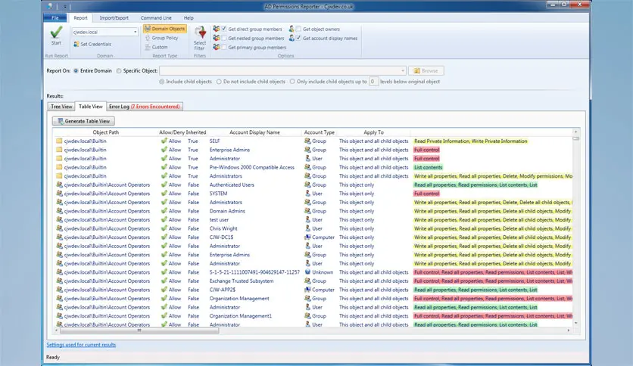Toggle Get account display names checkbox
633x366 pixels.
pyautogui.click(x=298, y=39)
